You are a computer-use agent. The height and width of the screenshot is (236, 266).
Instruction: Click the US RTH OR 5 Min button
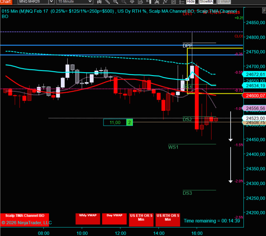(168, 219)
